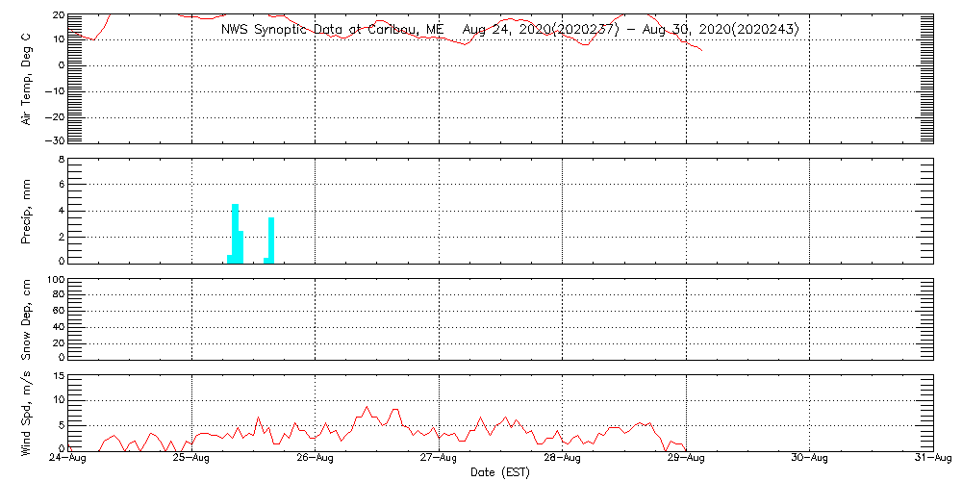Click the 'Date (EST)' x-axis label
The image size is (962, 481).
tap(499, 472)
